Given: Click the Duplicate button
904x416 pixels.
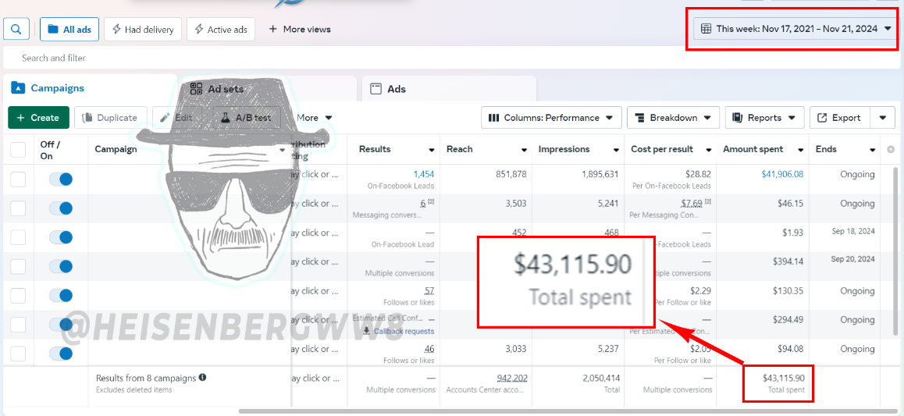Looking at the screenshot, I should coord(111,118).
